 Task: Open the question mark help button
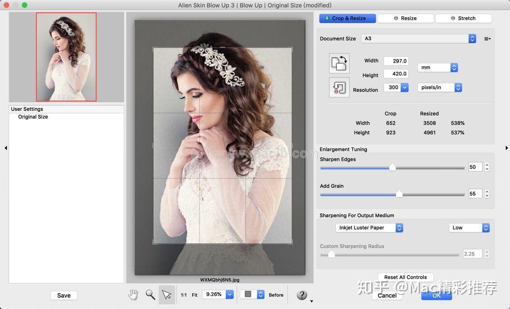tap(302, 295)
